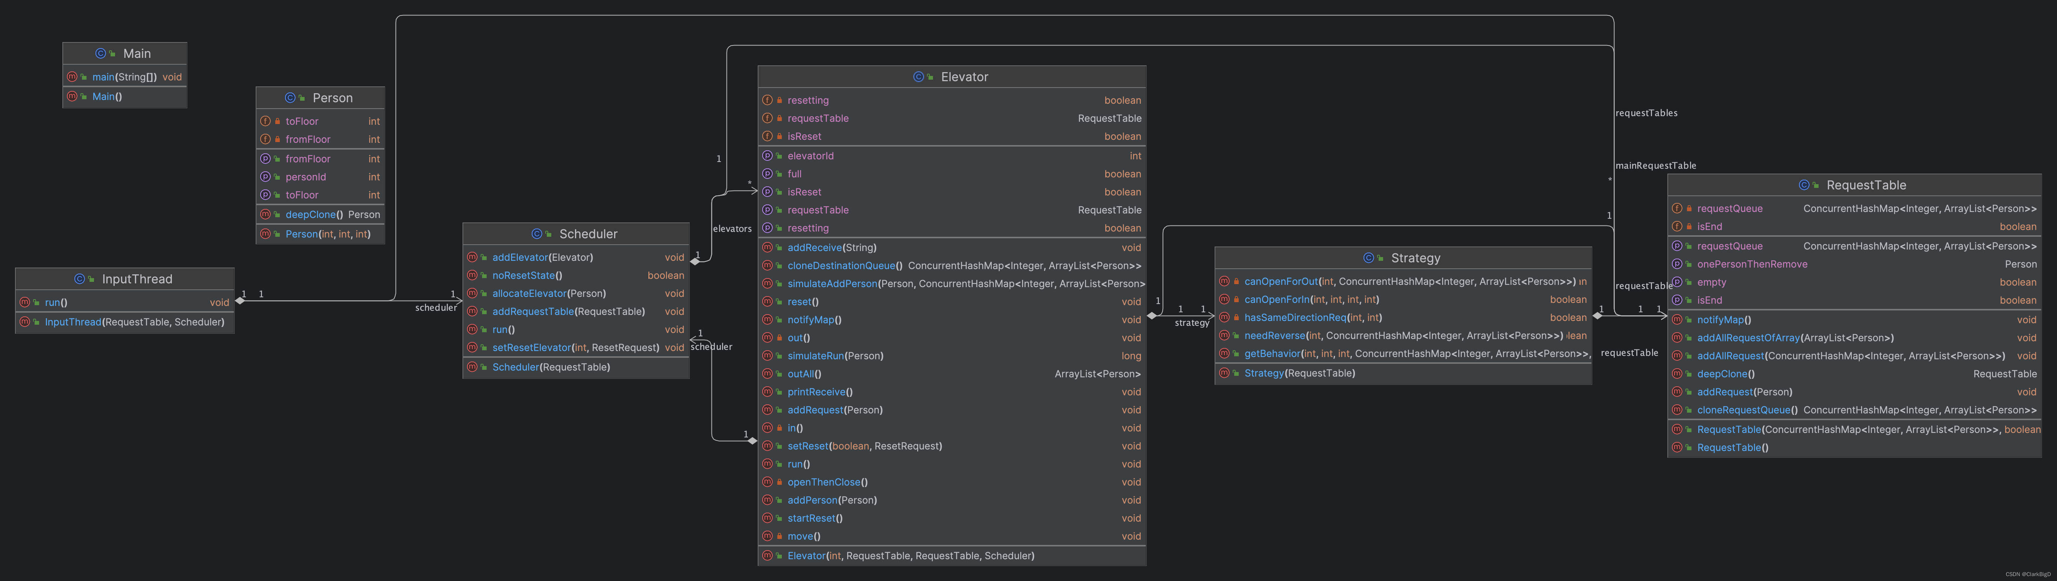Click the method icon beside addElevator(Elevator)
This screenshot has width=2057, height=581.
click(x=473, y=258)
